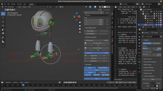Lock Z scale with padlock
Screen dimensions: 163x91
coord(107,24)
